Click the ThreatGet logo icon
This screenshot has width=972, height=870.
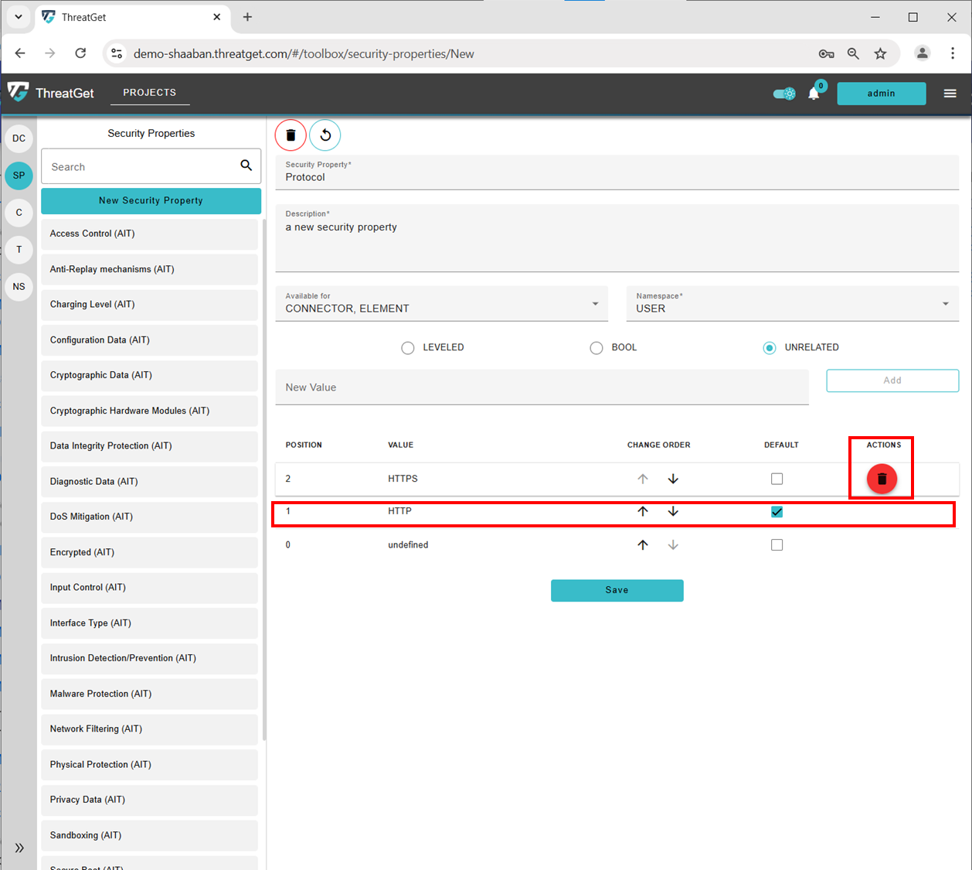click(18, 92)
